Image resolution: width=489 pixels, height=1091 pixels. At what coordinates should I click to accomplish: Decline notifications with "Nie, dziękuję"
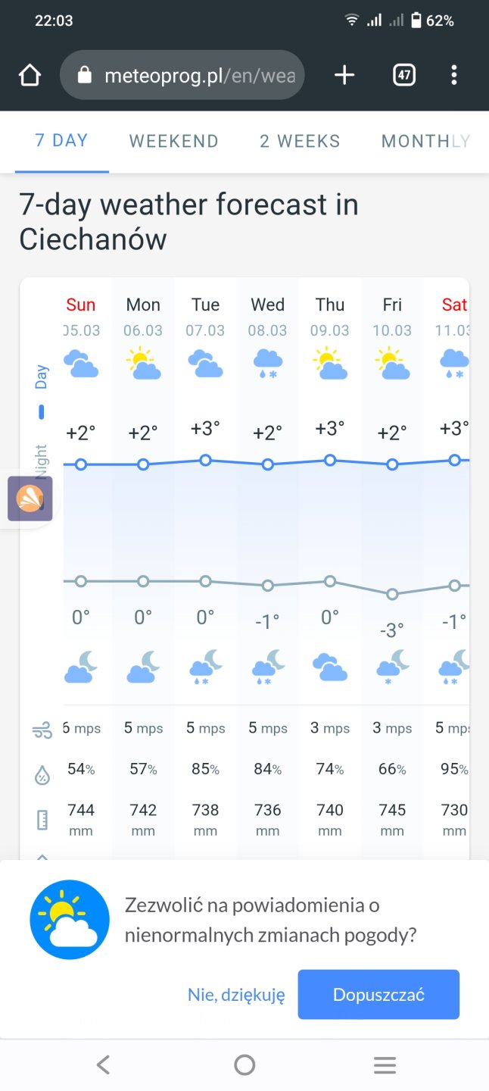tap(236, 995)
